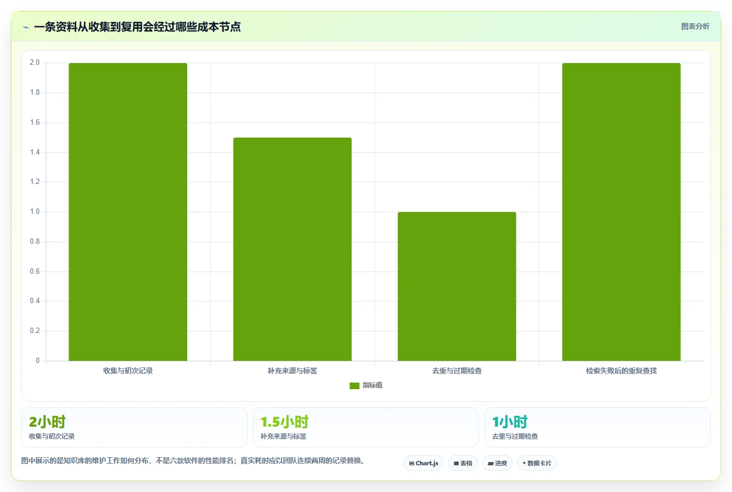Click the 收集与初次记录 bar in the chart
732x492 pixels.
128,212
